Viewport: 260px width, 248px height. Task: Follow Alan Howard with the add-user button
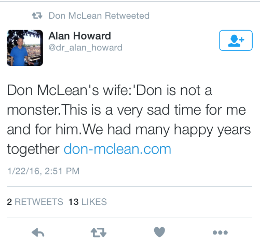point(236,40)
